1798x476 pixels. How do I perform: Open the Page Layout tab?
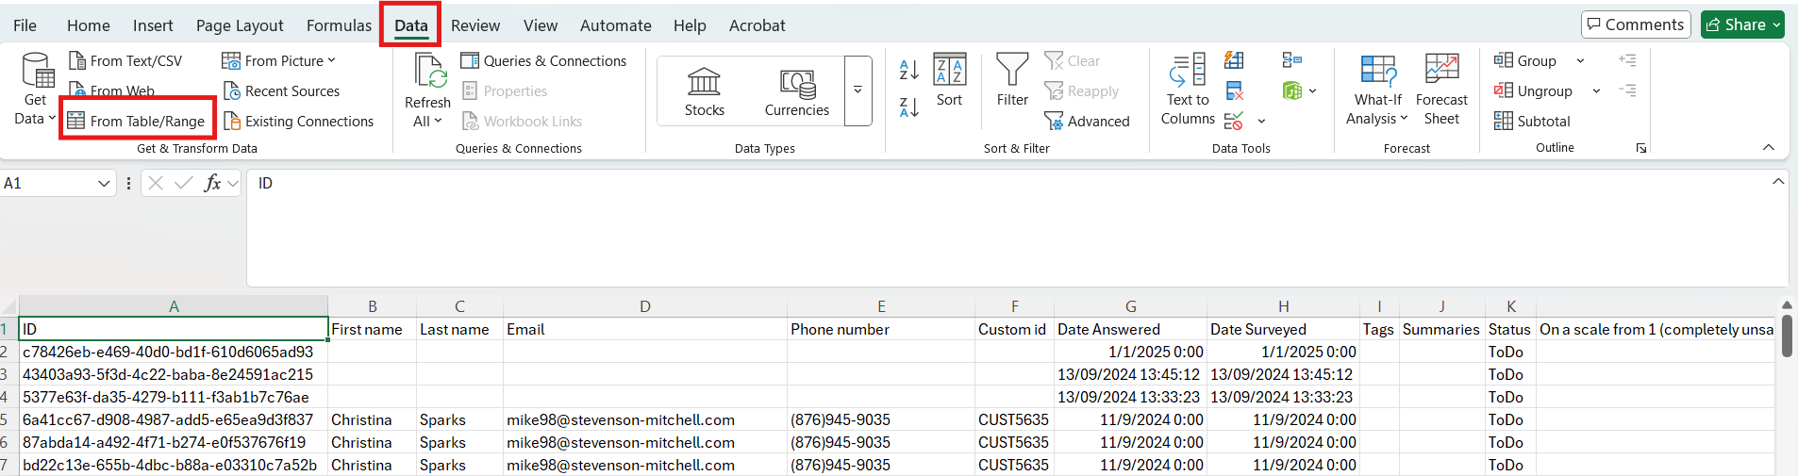pyautogui.click(x=240, y=25)
